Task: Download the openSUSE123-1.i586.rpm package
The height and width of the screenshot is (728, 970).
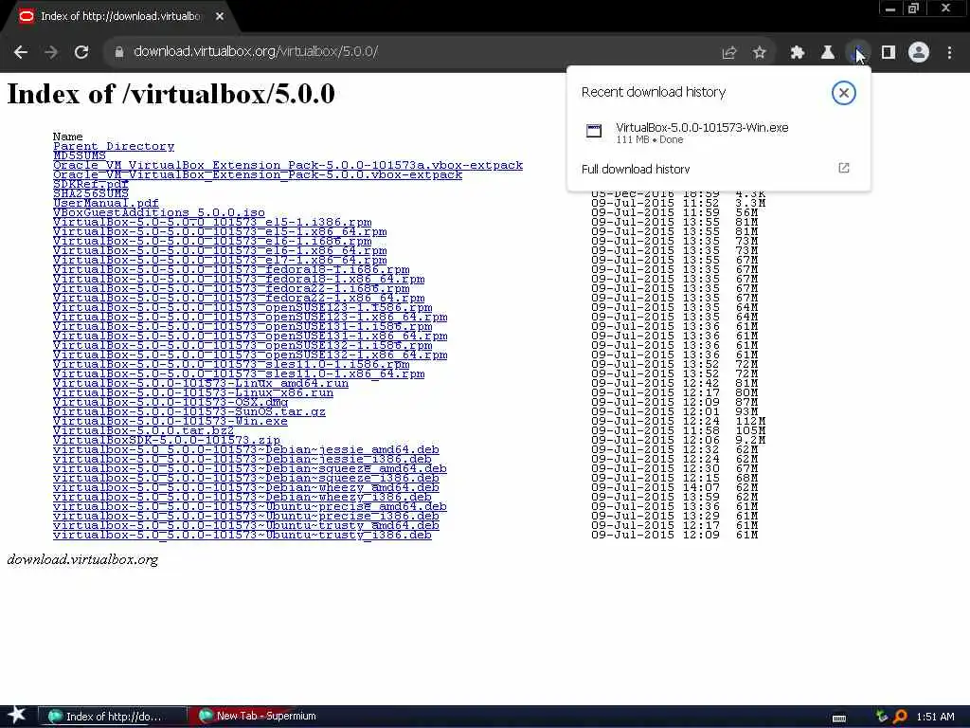Action: point(242,308)
